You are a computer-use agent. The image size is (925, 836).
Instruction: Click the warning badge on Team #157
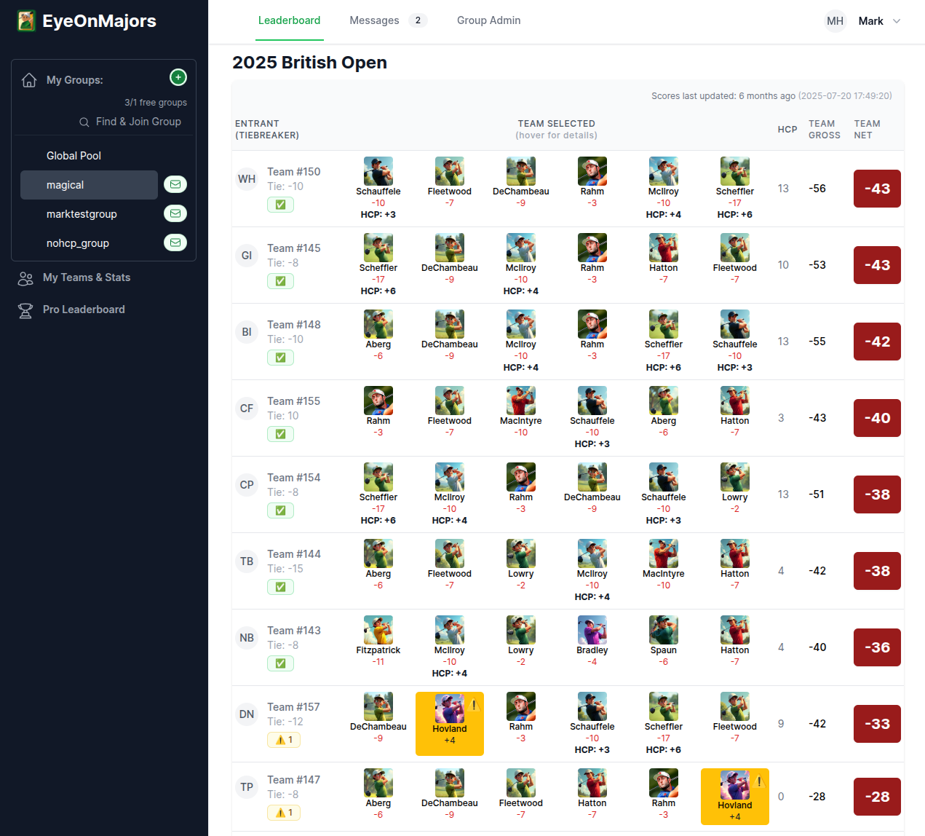(284, 740)
